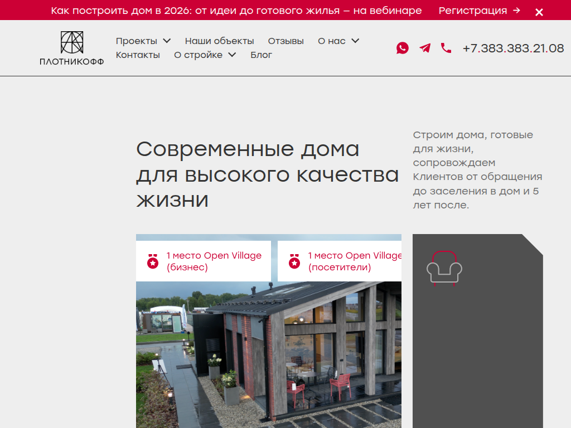This screenshot has height=428, width=571.
Task: Expand the Проекты dropdown menu
Action: (x=138, y=40)
